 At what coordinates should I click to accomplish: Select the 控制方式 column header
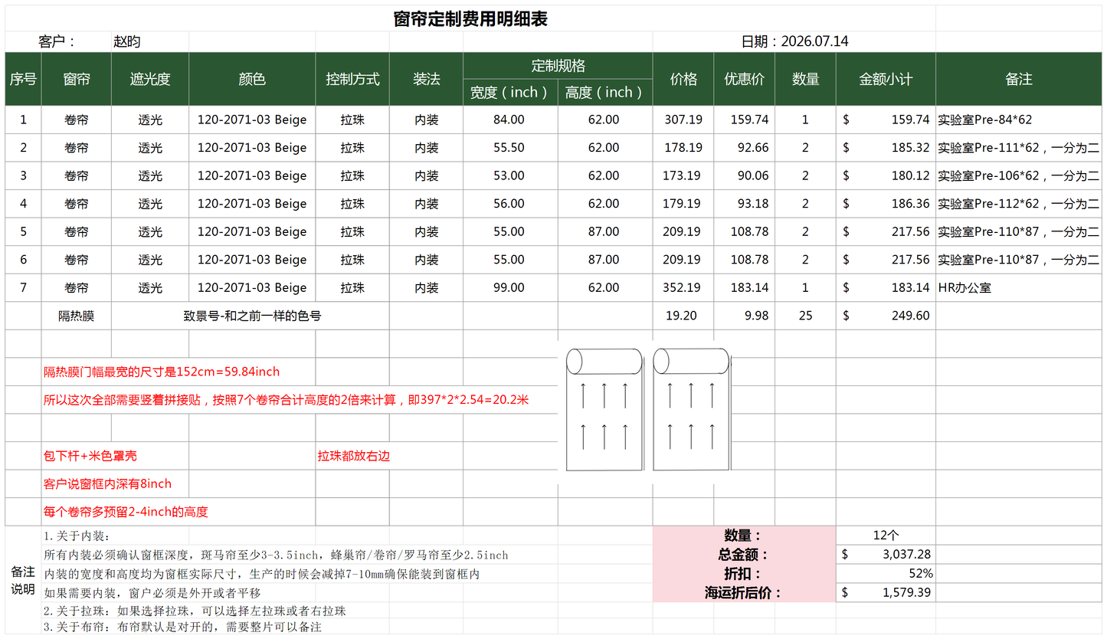(x=352, y=79)
